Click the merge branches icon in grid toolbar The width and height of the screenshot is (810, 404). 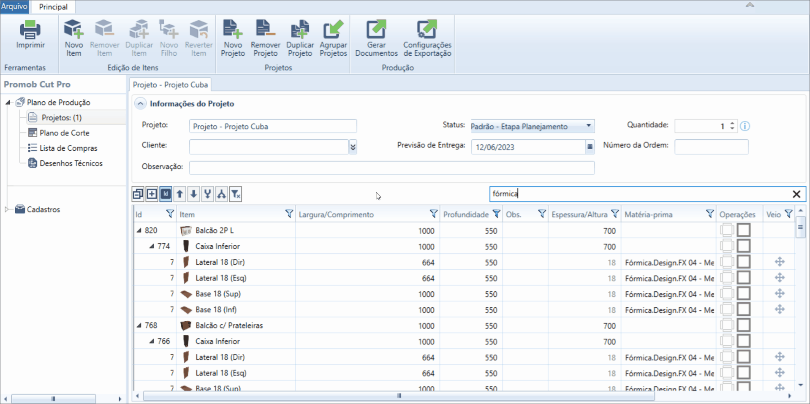pyautogui.click(x=207, y=194)
